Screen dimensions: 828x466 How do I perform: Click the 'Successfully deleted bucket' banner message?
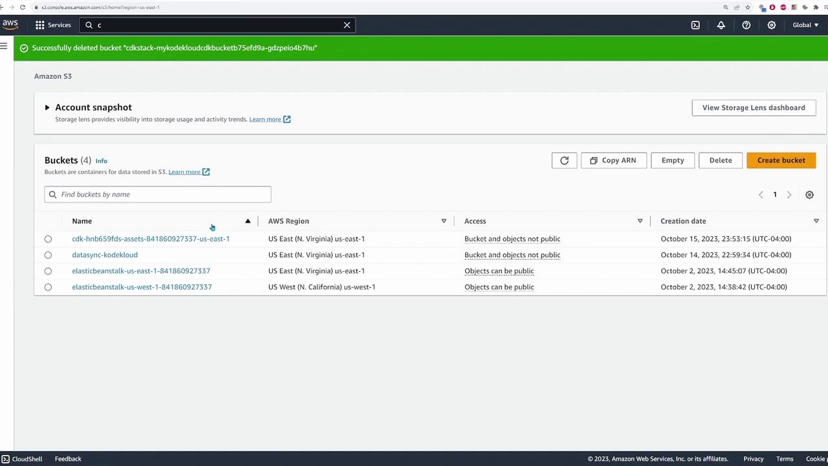pos(175,48)
